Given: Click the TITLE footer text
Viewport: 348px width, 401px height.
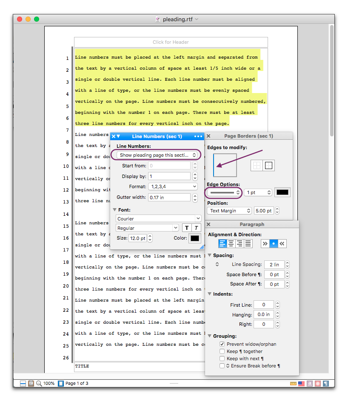Looking at the screenshot, I should 82,366.
